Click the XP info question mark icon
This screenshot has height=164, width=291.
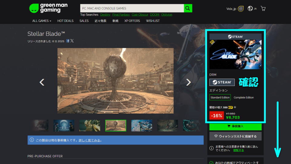pos(235,107)
